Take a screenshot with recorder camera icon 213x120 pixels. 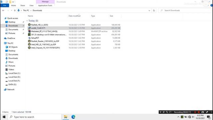pyautogui.click(x=203, y=112)
